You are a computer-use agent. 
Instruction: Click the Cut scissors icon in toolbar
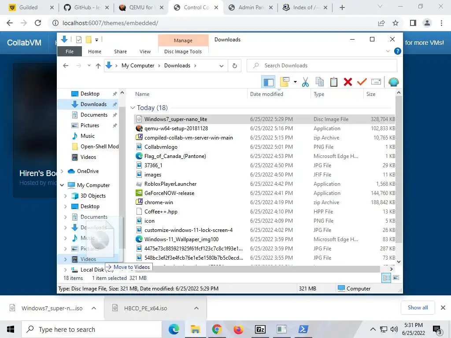pos(305,82)
